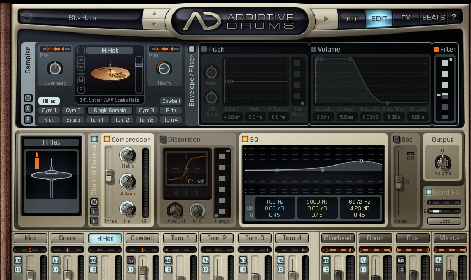This screenshot has height=280, width=471.
Task: Select the Snare mixer channel
Action: pos(68,238)
